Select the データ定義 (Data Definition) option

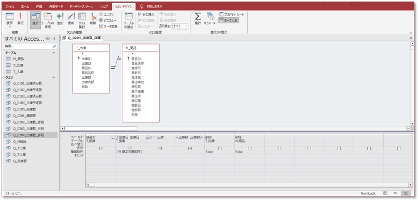pos(108,26)
